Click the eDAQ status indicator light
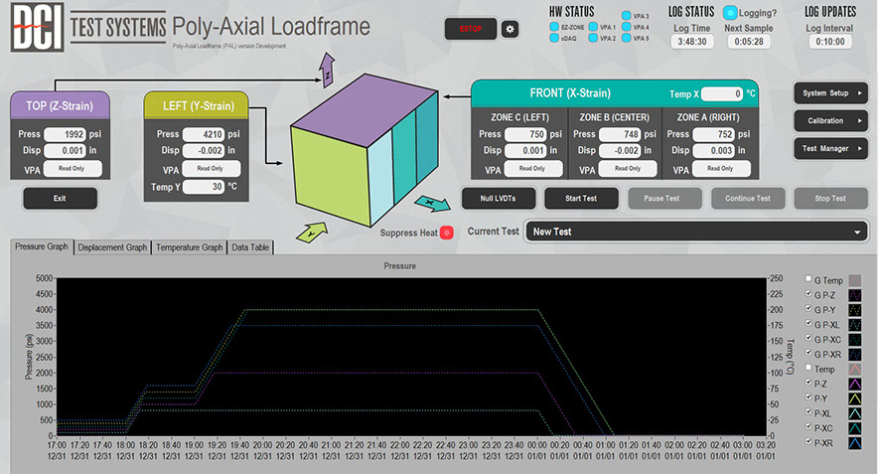 (554, 39)
